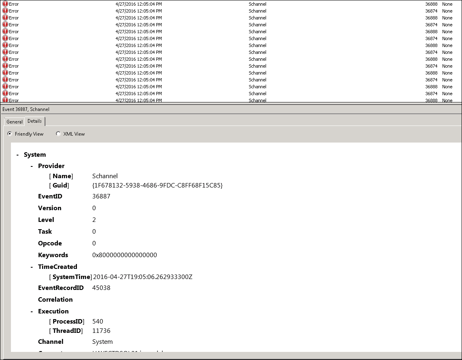The image size is (462, 360).
Task: Select the Details tab
Action: click(x=34, y=121)
